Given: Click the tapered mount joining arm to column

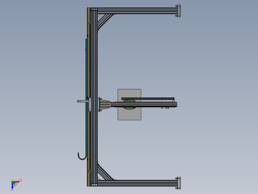Looking at the screenshot, I should 105,104.
